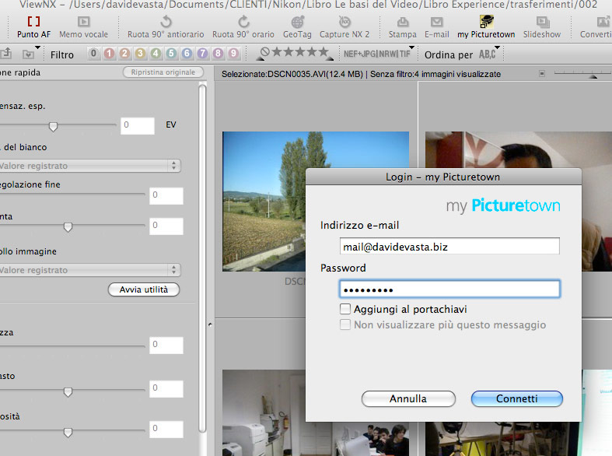This screenshot has width=612, height=456.
Task: Filter by label 5
Action: (171, 53)
